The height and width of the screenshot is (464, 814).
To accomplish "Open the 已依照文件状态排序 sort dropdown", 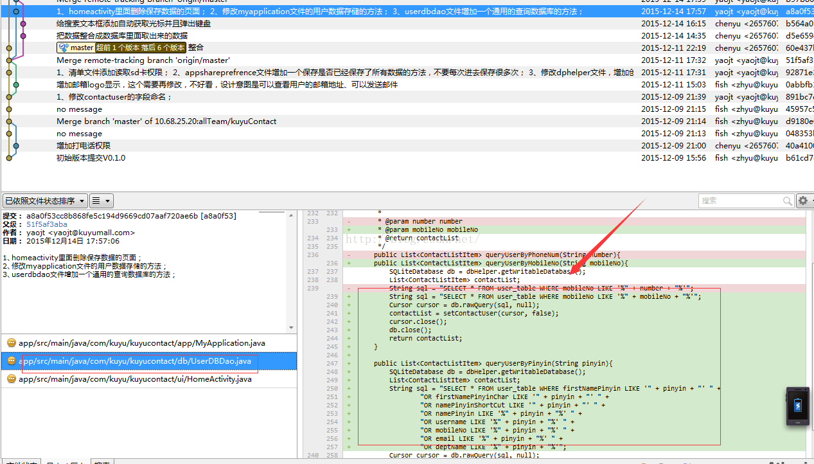I will point(44,201).
